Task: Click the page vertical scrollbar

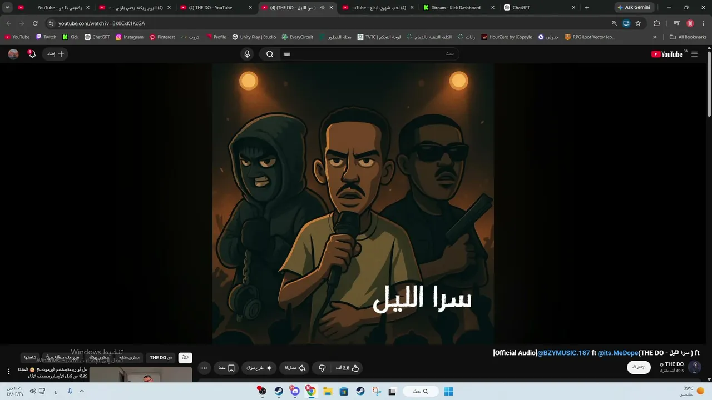Action: pyautogui.click(x=709, y=83)
